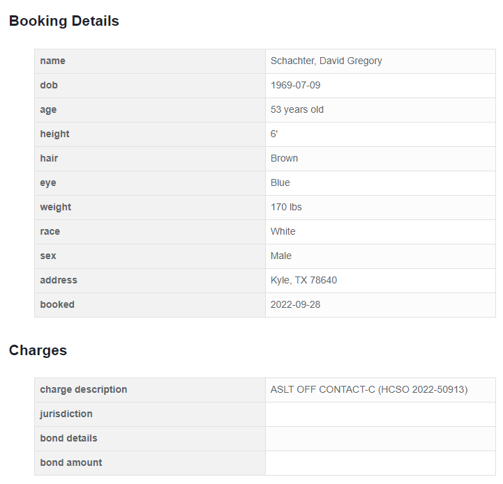Click the "Kyle, TX 78640" address value

click(303, 280)
